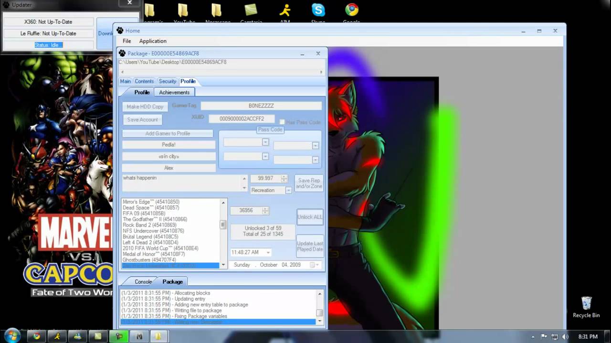
Task: Open the Recycle Bin
Action: pos(586,307)
